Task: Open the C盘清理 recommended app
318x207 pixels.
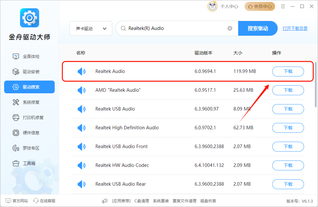Action: pos(142,201)
